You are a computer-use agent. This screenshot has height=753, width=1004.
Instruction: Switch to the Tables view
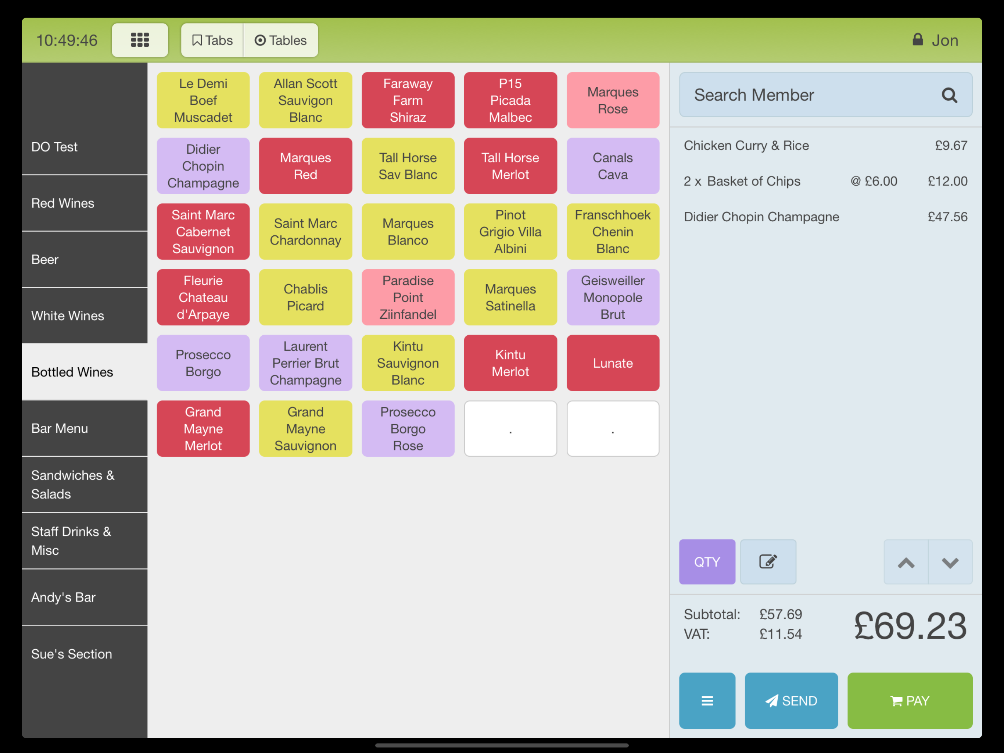pyautogui.click(x=280, y=40)
